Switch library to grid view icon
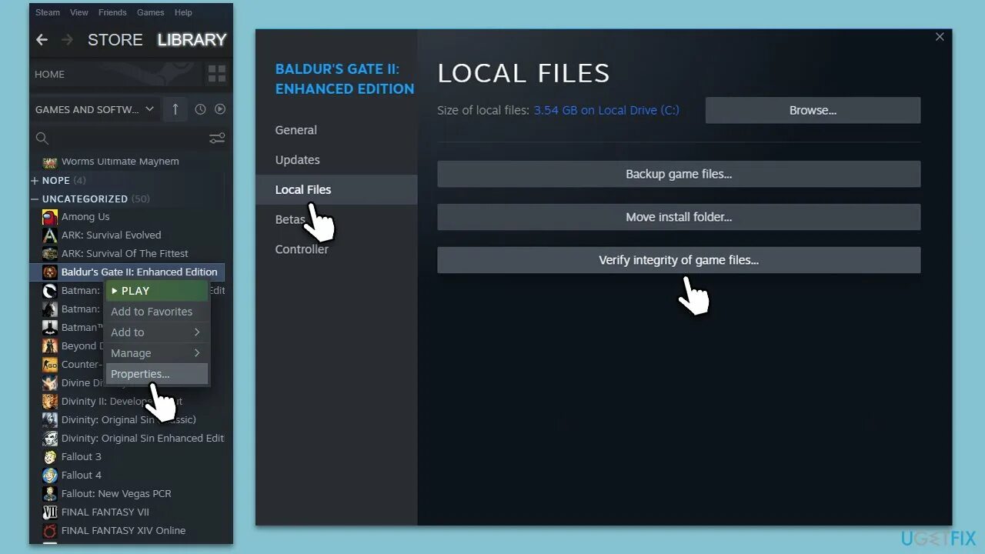Viewport: 985px width, 554px height. pyautogui.click(x=217, y=74)
